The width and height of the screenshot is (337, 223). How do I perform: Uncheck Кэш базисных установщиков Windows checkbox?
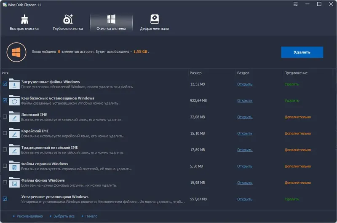coord(5,100)
